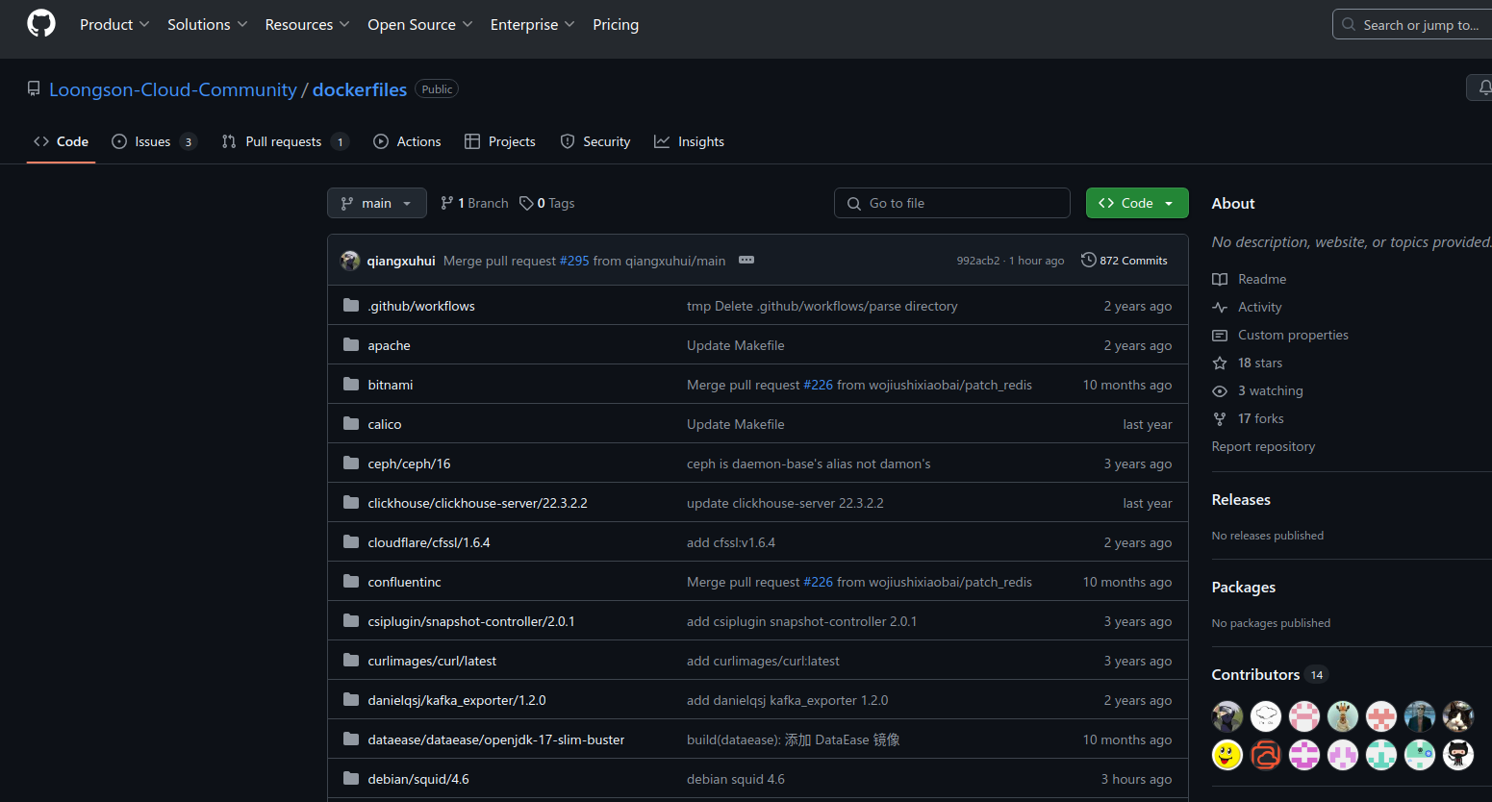
Task: Click the folder icon beside bitnami
Action: 351,385
